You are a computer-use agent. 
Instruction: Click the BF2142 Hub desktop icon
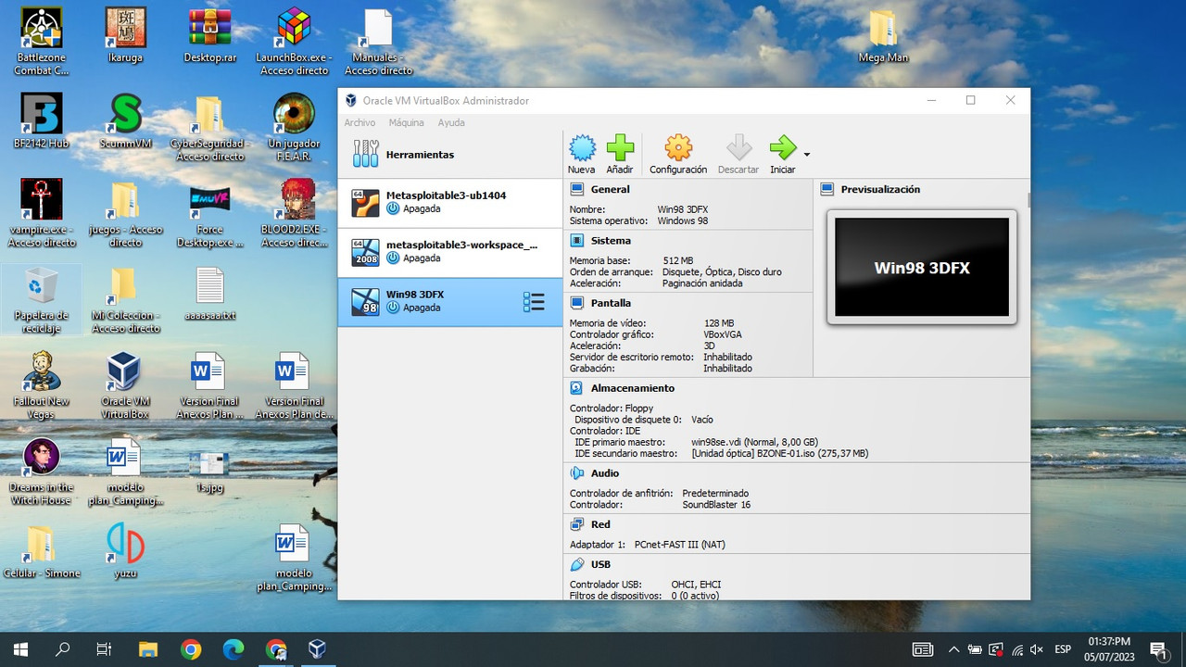(41, 121)
